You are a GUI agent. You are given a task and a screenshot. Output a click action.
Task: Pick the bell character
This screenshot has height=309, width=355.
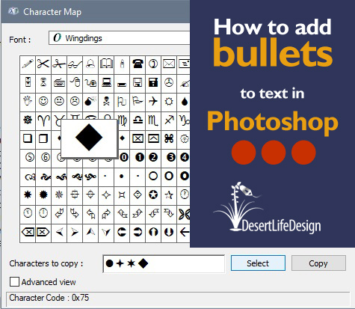[x=90, y=64]
